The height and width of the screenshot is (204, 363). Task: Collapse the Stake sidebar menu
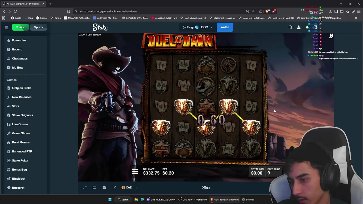(x=6, y=27)
